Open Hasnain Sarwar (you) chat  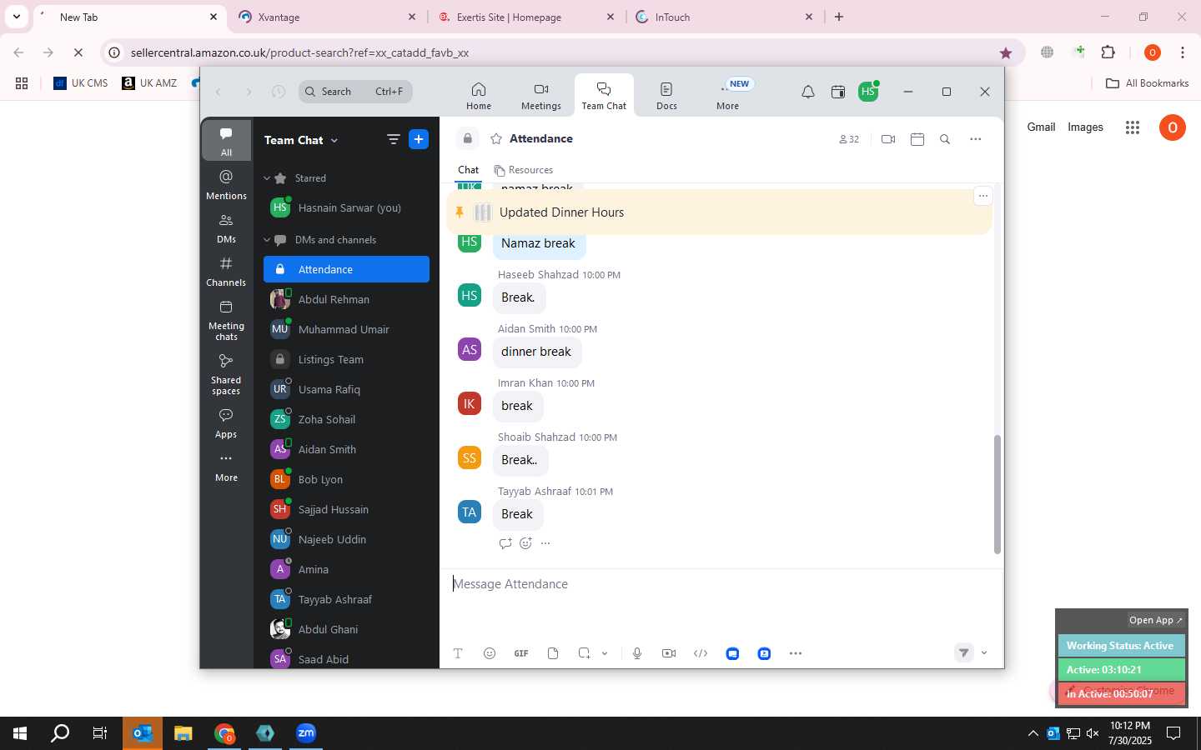pos(346,208)
